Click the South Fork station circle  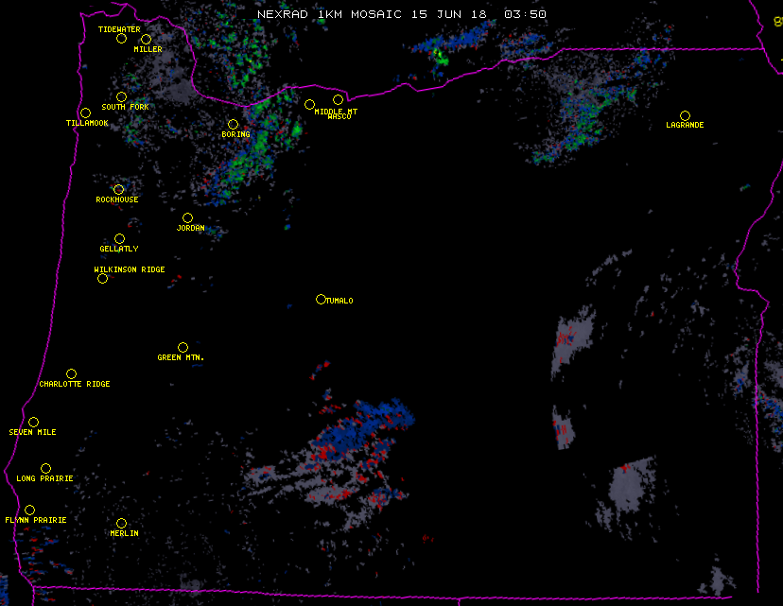coord(121,96)
